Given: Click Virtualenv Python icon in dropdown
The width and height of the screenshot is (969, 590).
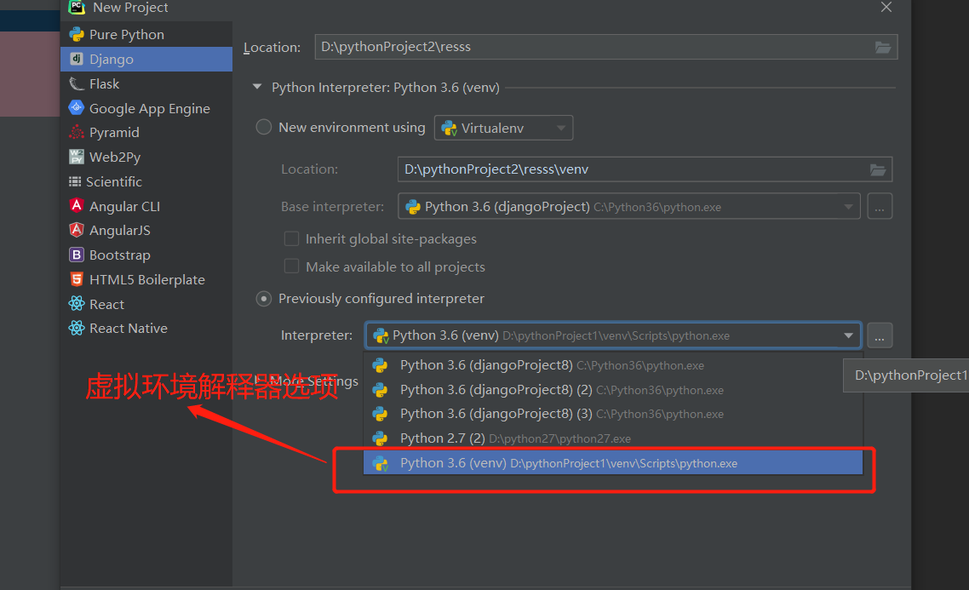Looking at the screenshot, I should pyautogui.click(x=450, y=128).
